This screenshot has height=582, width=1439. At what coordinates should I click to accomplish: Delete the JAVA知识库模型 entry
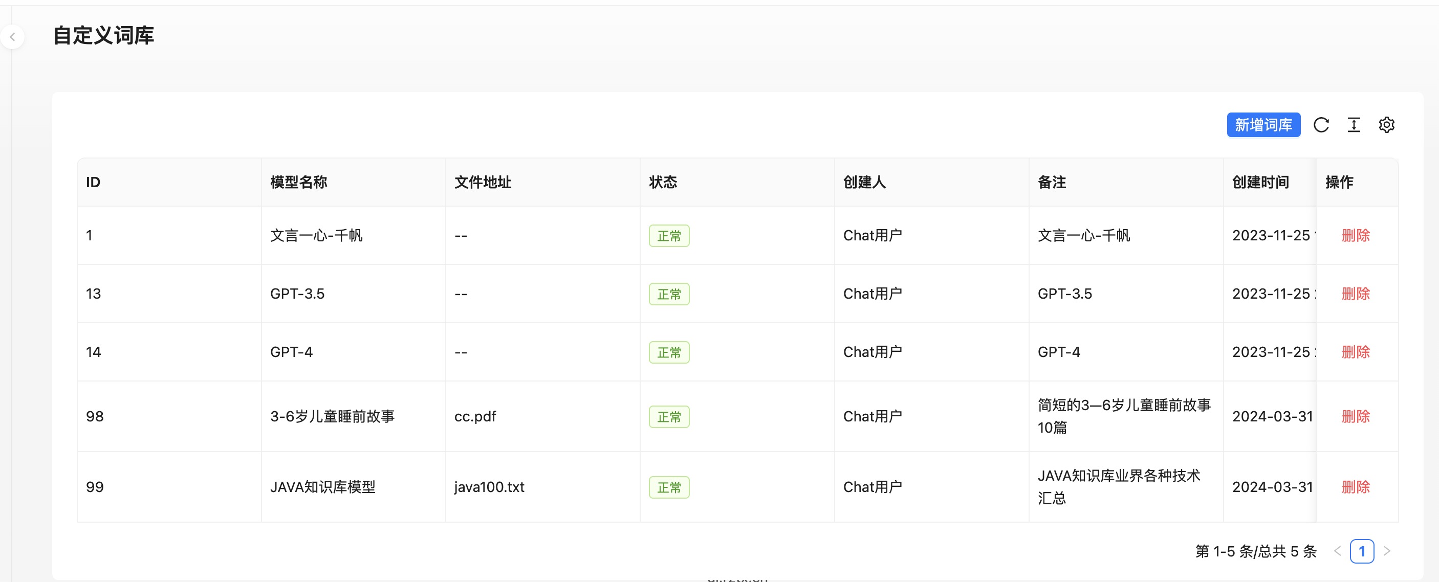click(1355, 487)
